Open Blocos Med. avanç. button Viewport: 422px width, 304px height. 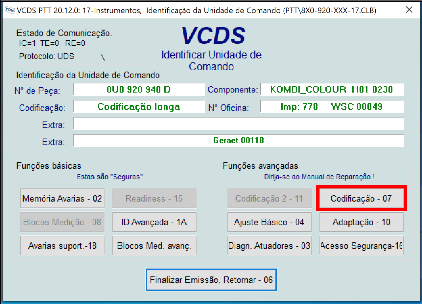(x=154, y=246)
